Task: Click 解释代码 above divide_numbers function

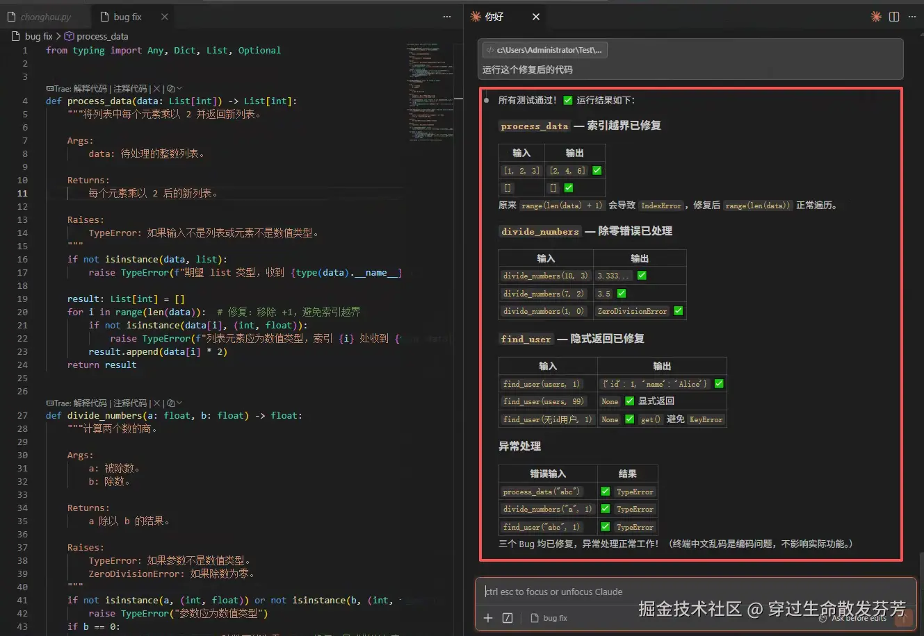Action: pos(90,403)
